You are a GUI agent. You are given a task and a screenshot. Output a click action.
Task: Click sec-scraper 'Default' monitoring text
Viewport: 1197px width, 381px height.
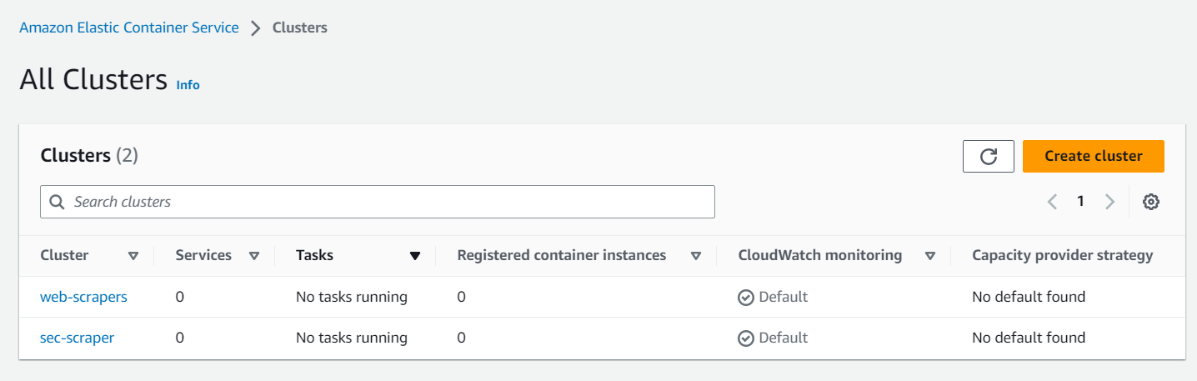click(783, 338)
